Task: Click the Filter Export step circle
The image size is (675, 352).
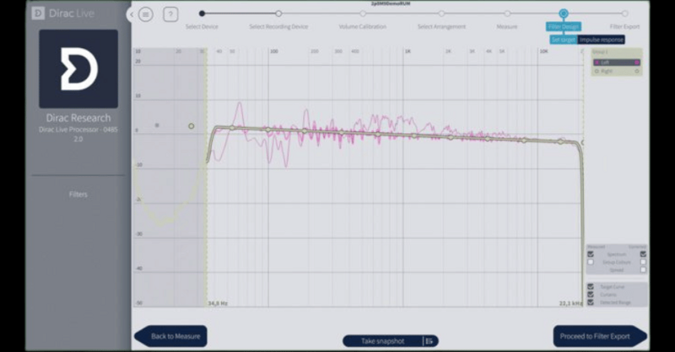Action: (x=625, y=13)
